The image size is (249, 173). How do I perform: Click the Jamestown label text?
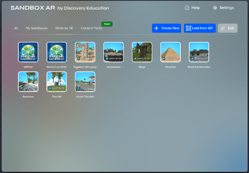113,67
